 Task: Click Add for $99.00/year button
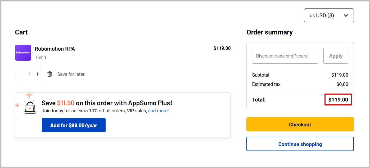(x=74, y=125)
